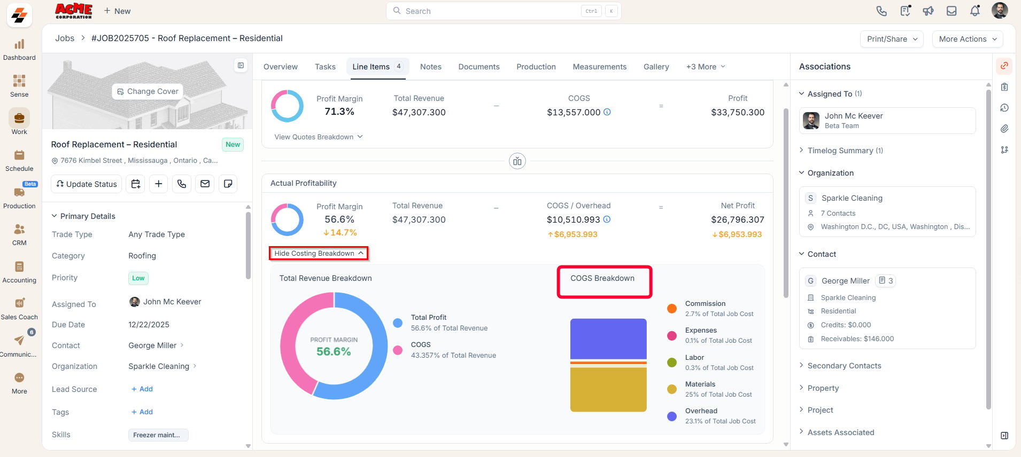Screen dimensions: 1021x457
Task: Click the + New button
Action: (x=117, y=11)
